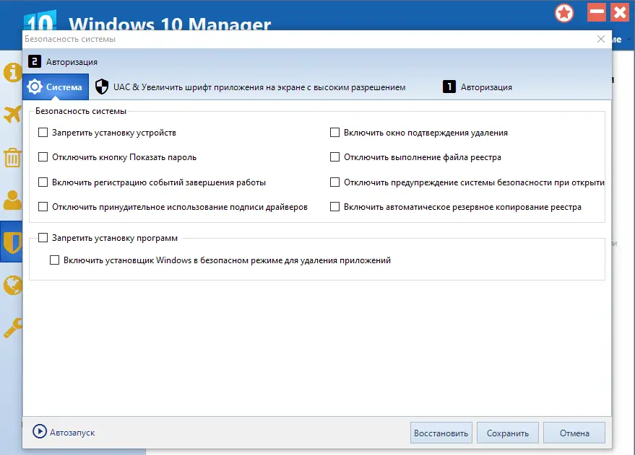Enable Запретить установку устройств checkbox

coord(43,133)
